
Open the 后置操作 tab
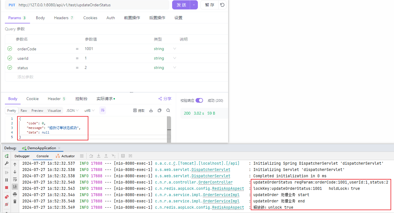click(157, 18)
